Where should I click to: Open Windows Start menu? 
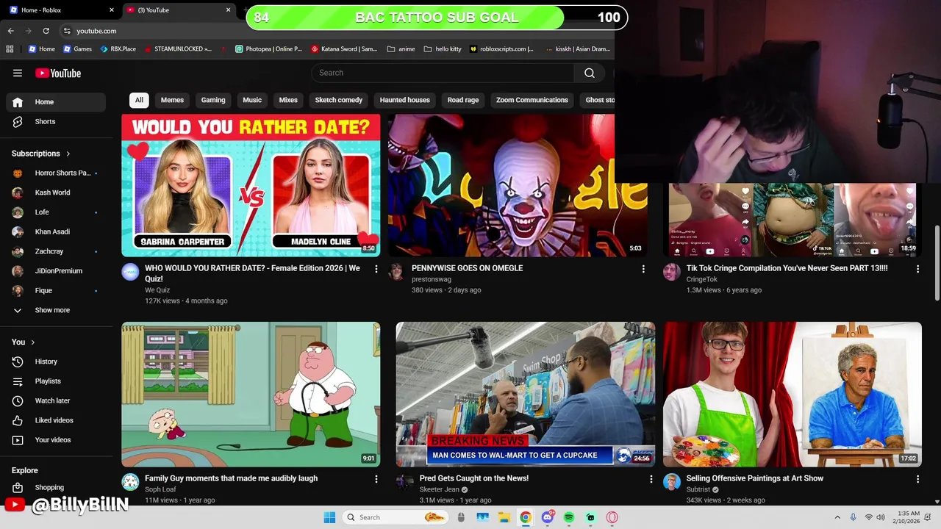click(329, 517)
